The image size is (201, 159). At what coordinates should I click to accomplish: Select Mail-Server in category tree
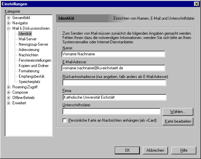coord(27,39)
